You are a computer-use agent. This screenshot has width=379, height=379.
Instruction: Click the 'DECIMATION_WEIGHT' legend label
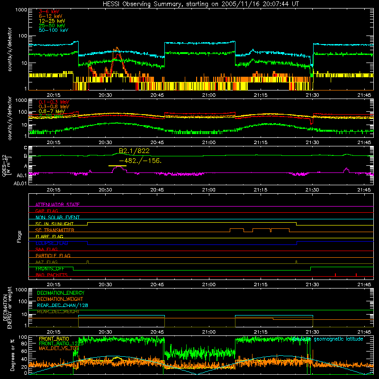(60, 299)
